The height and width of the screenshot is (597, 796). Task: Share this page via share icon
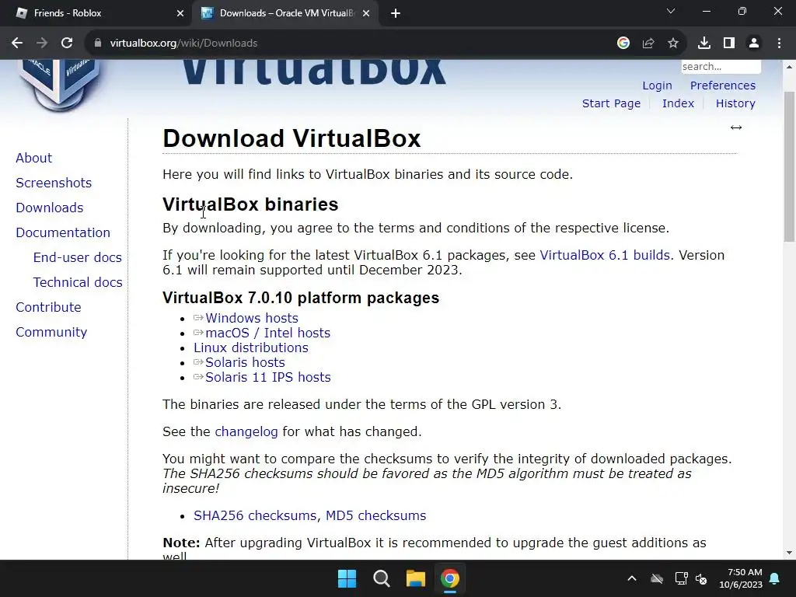(x=648, y=44)
